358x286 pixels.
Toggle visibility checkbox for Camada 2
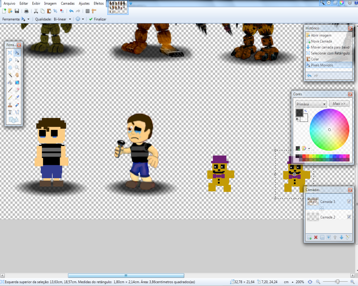point(349,217)
